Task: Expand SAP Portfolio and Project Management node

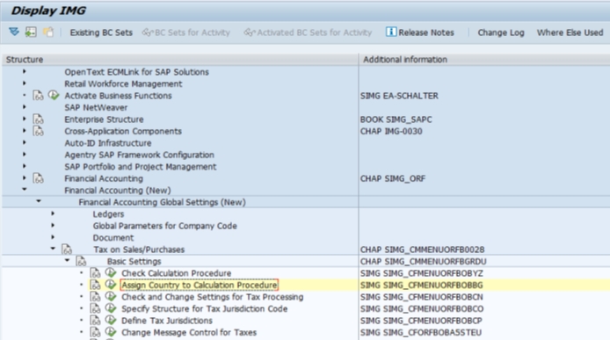Action: point(24,166)
